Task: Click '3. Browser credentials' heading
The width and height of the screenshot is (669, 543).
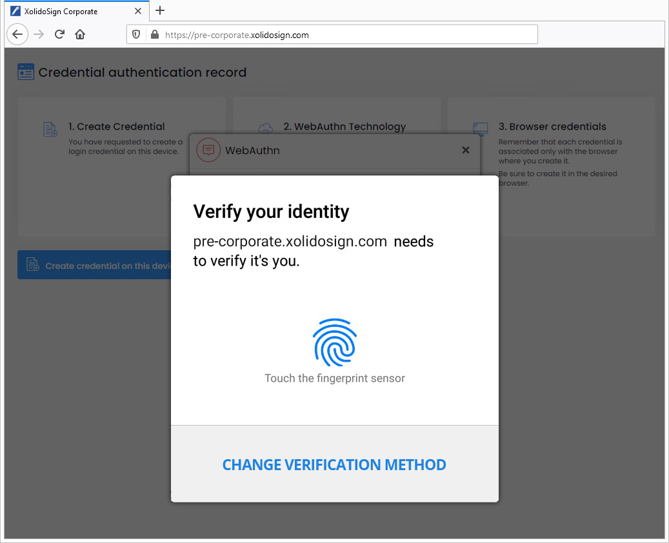Action: (552, 126)
